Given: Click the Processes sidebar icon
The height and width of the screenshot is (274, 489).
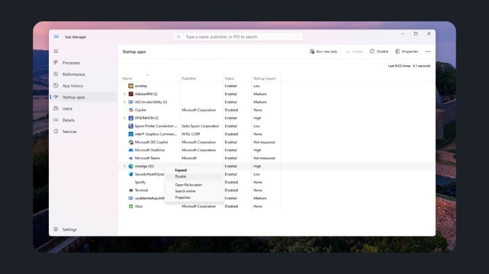Looking at the screenshot, I should (56, 63).
